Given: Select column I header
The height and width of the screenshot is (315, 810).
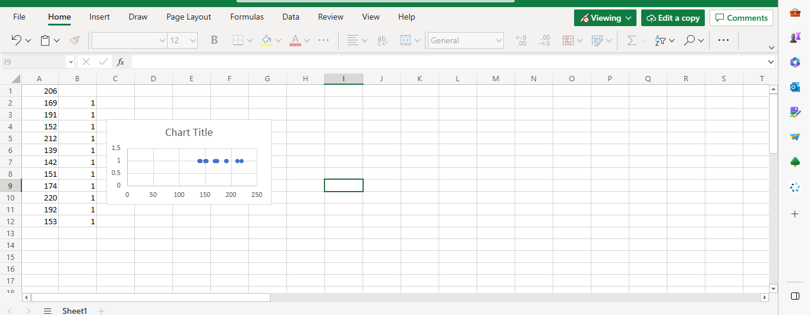Looking at the screenshot, I should [x=343, y=79].
